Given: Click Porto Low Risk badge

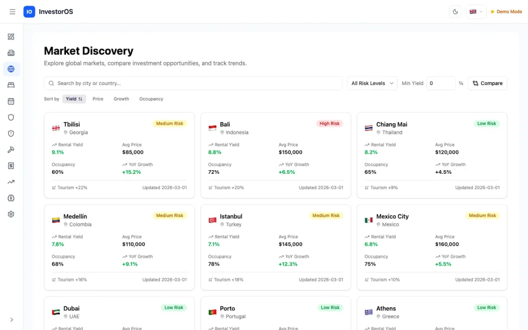Looking at the screenshot, I should (330, 307).
